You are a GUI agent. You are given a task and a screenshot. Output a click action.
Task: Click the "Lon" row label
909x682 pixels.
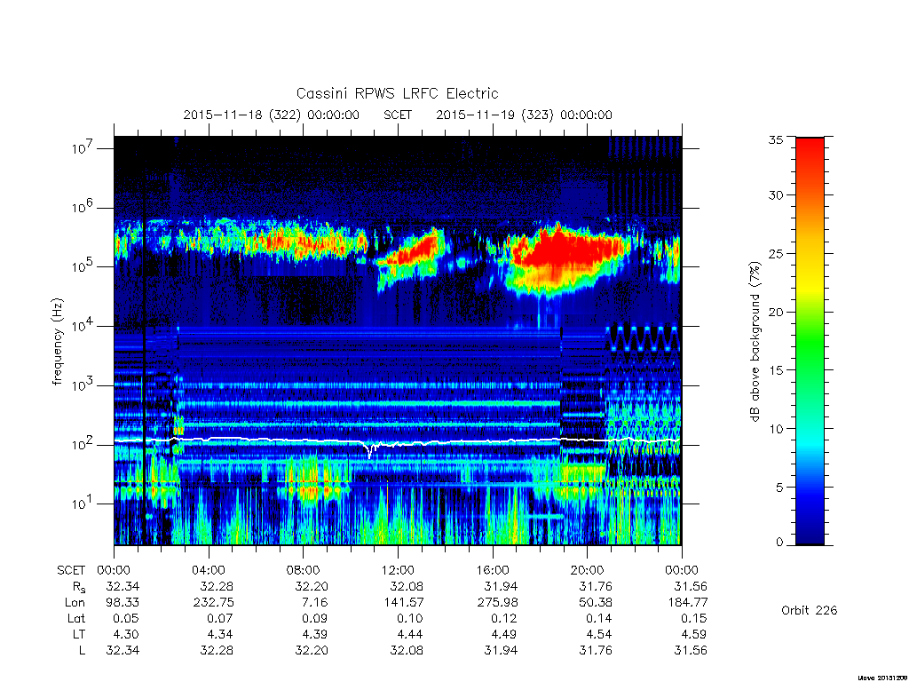75,603
